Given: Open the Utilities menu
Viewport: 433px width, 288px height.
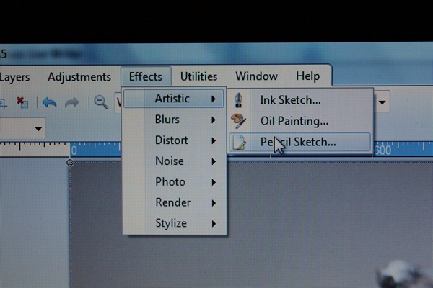Looking at the screenshot, I should tap(198, 76).
